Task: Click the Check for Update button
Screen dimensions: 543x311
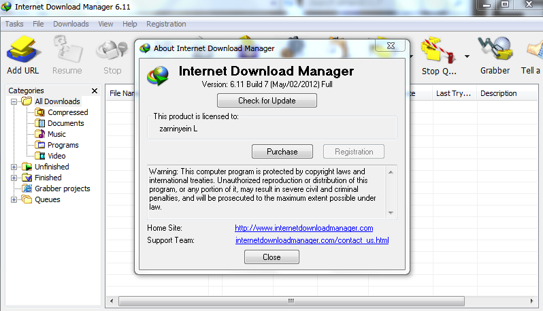Action: pyautogui.click(x=267, y=101)
